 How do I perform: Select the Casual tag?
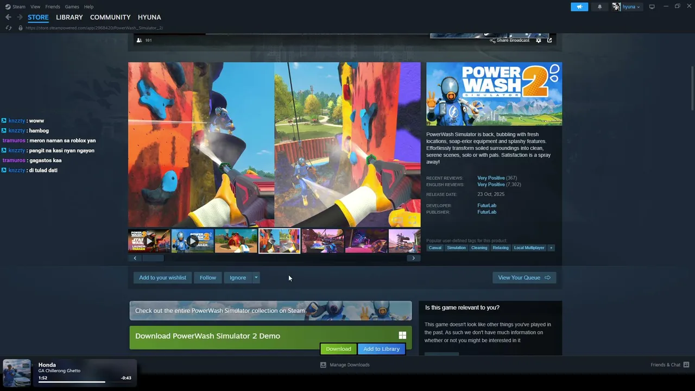coord(435,248)
